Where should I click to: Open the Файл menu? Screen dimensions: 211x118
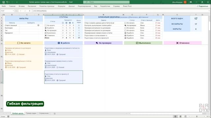click(x=4, y=6)
